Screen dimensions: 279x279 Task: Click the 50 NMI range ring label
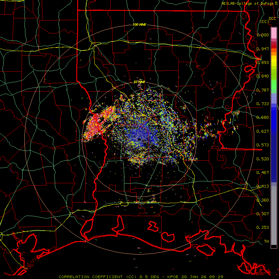[x=139, y=82]
